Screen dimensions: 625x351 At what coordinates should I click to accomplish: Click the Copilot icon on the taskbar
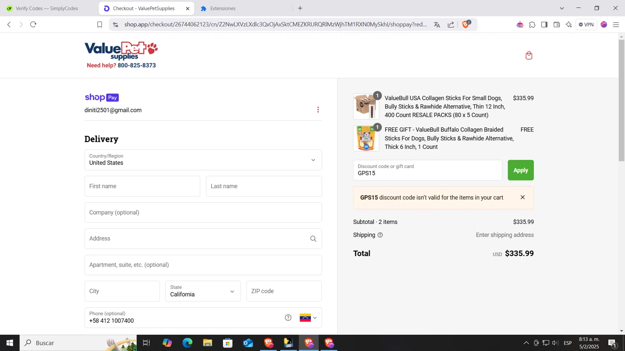point(167,343)
